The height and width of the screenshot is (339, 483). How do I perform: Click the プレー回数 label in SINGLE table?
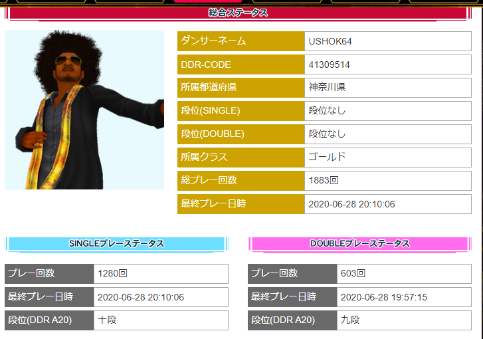click(49, 274)
